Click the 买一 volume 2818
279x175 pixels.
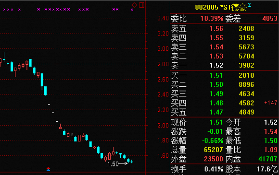tap(246, 76)
